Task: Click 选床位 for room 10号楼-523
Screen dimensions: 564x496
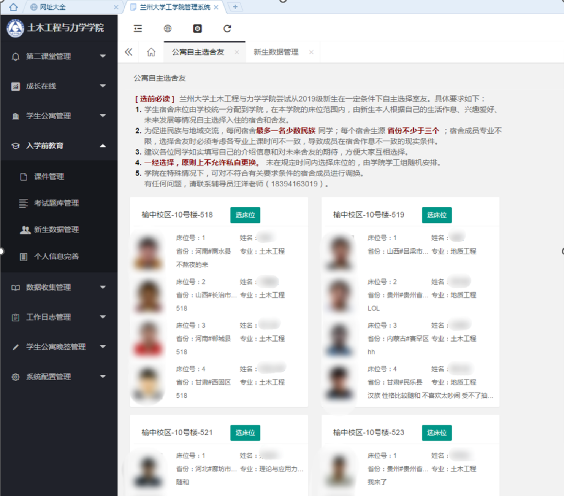Action: click(x=437, y=433)
